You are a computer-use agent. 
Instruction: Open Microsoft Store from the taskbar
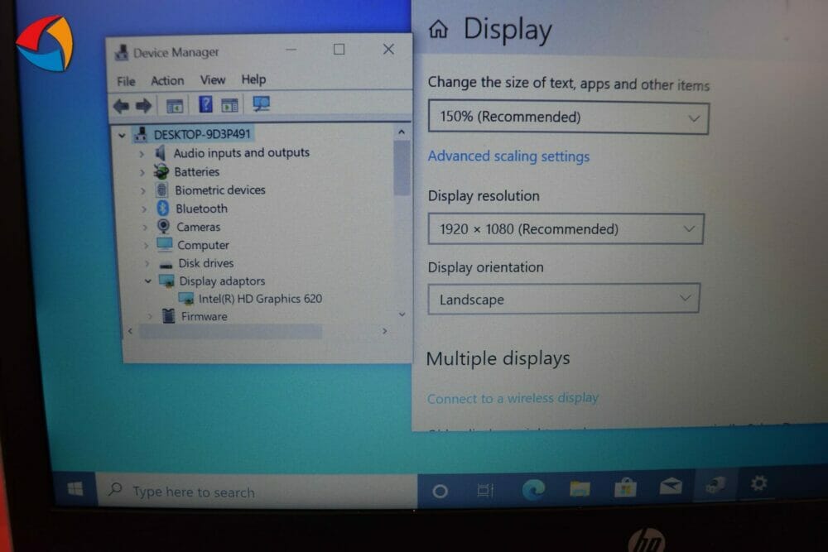point(625,487)
